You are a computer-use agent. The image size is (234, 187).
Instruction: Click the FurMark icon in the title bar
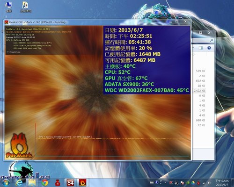pos(7,22)
